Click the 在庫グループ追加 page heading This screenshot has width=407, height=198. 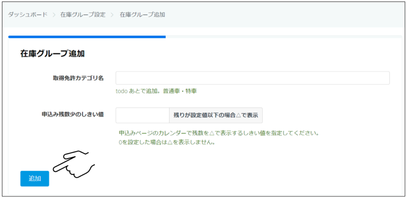tap(52, 54)
